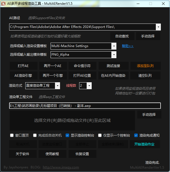Click the 手动选择 button beside 自动查找

[x=148, y=36]
